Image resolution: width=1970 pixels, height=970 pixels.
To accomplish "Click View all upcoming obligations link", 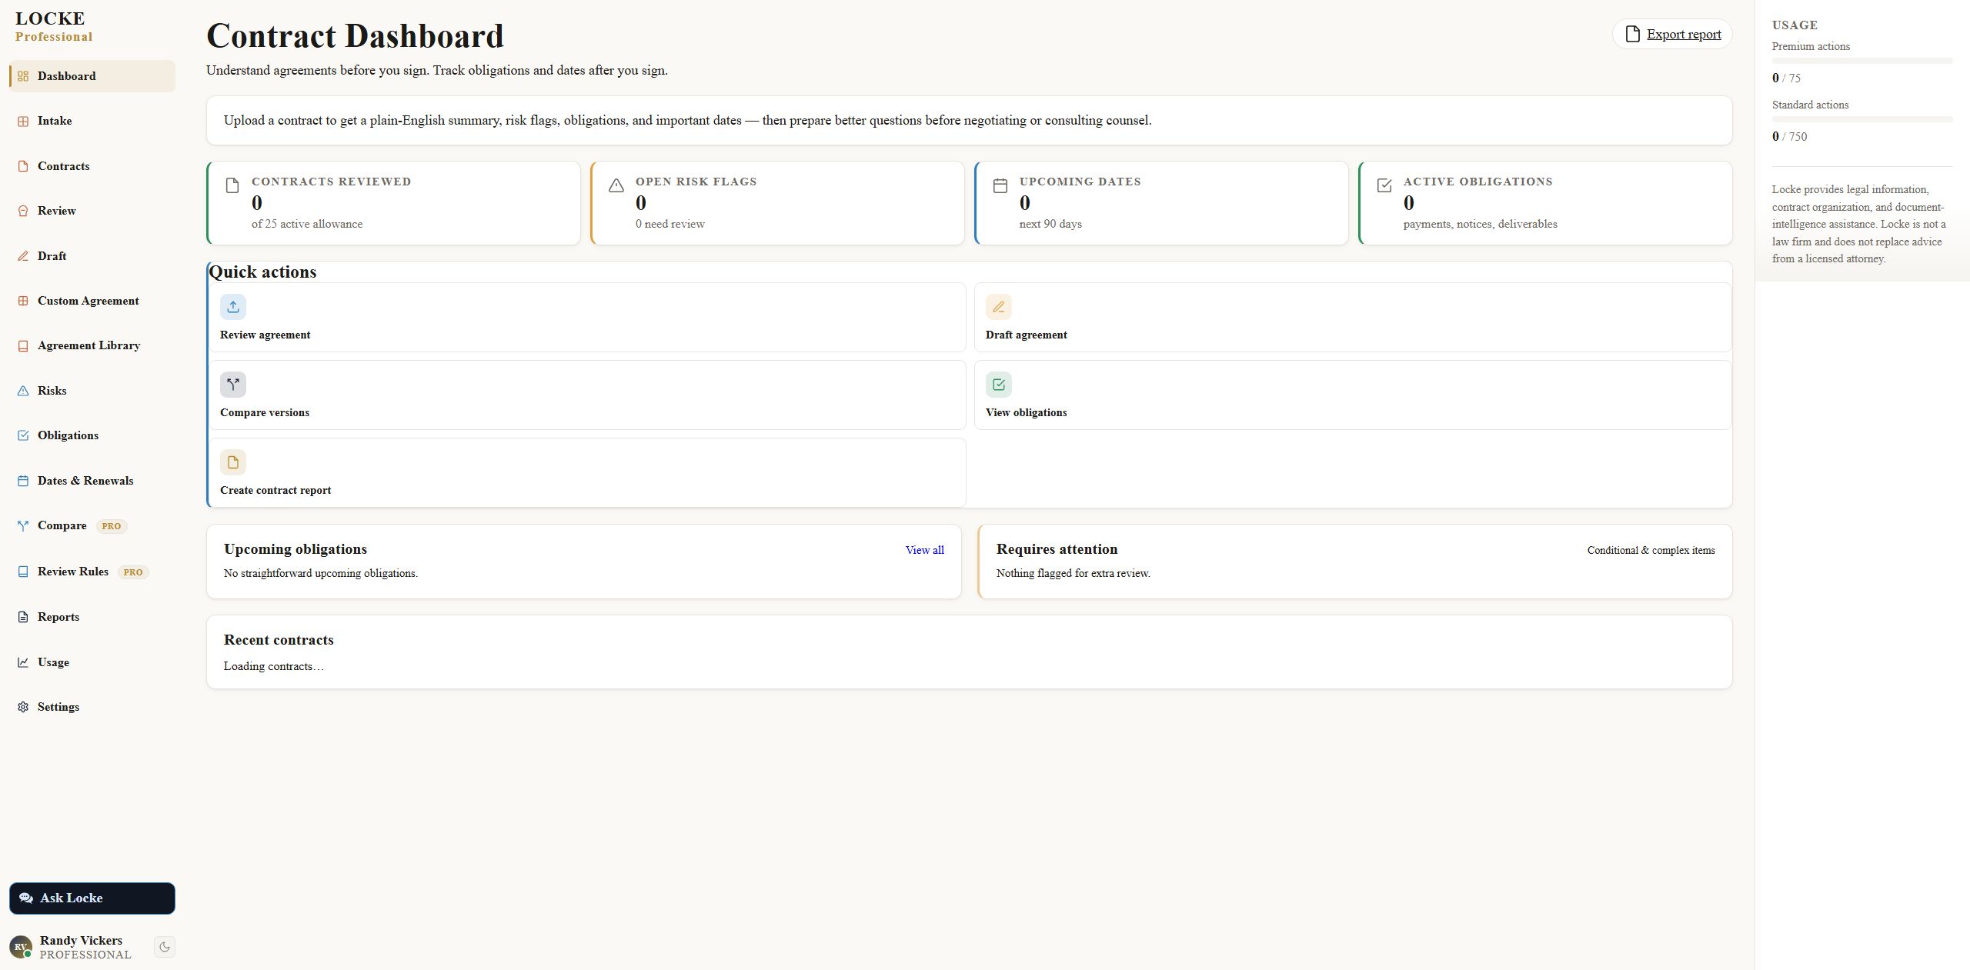I will 925,550.
